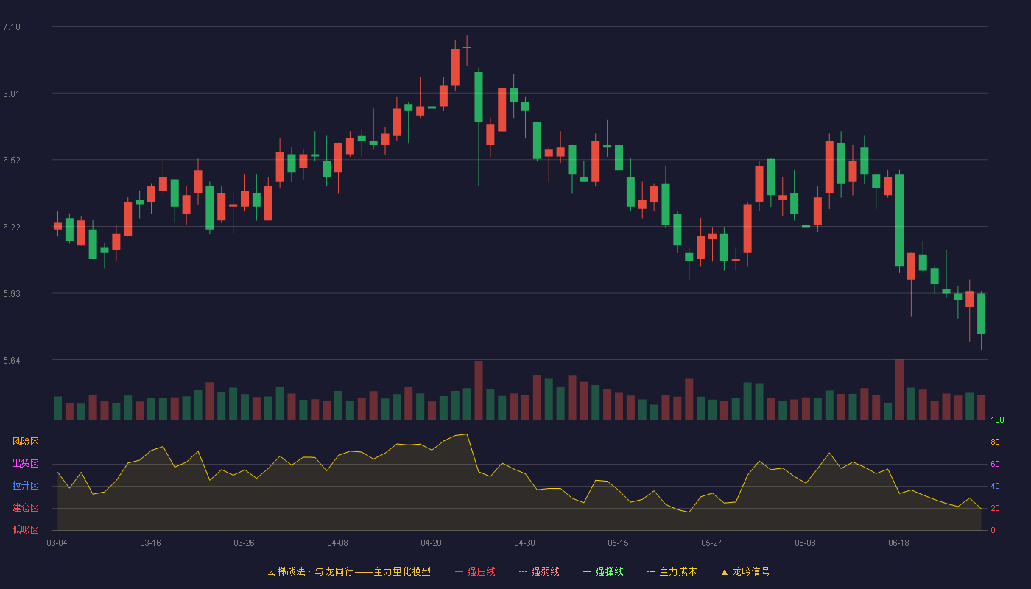The height and width of the screenshot is (589, 1031).
Task: Select the 出货区 zone label
Action: coord(25,464)
